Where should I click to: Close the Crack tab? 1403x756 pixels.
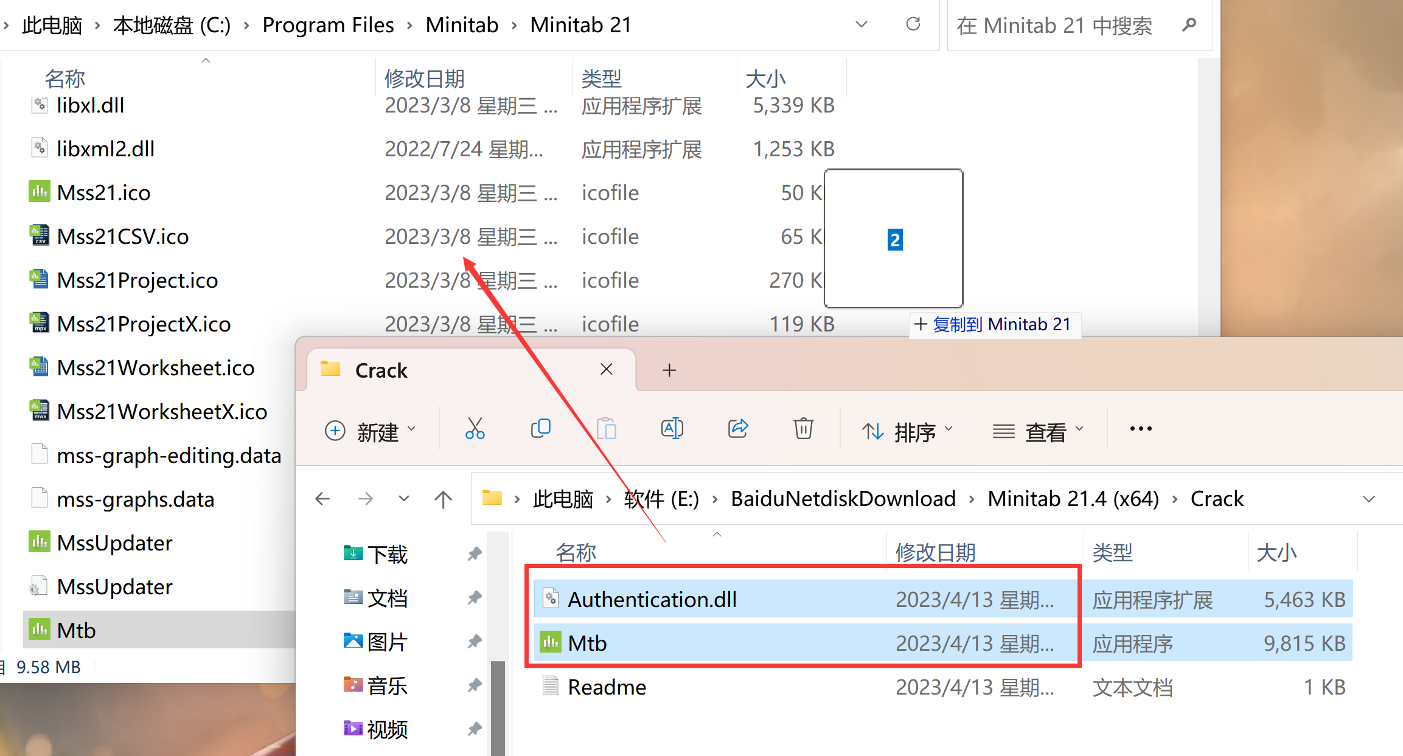[607, 369]
